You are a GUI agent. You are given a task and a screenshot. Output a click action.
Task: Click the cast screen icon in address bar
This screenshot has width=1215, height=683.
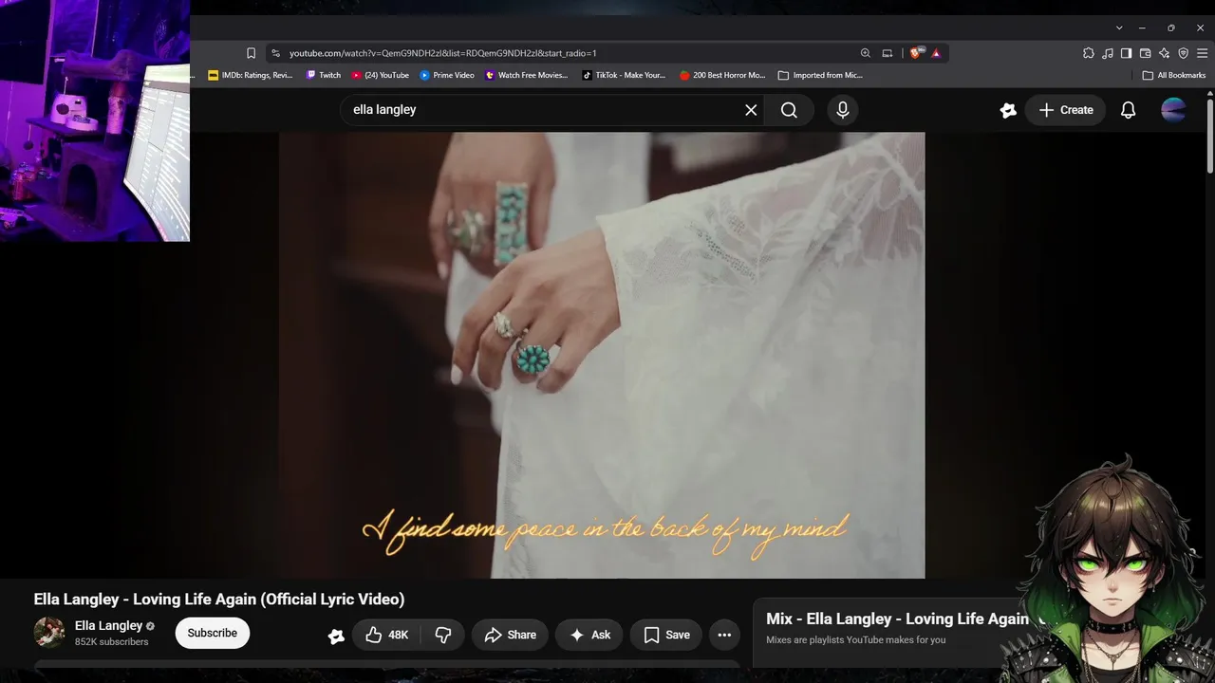888,53
